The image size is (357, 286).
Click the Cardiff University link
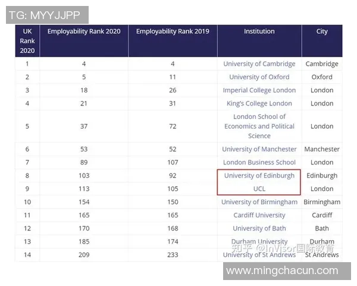pos(259,215)
